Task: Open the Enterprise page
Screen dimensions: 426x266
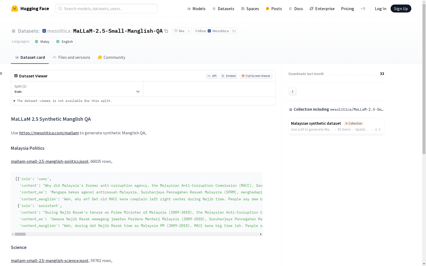Action: pyautogui.click(x=322, y=9)
